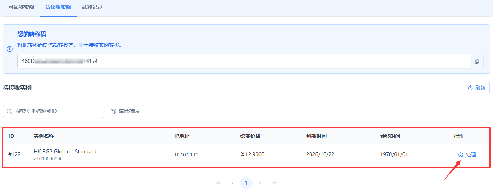This screenshot has height=195, width=493.
Task: Click the 清除筛选 clear filter button
Action: pyautogui.click(x=125, y=111)
